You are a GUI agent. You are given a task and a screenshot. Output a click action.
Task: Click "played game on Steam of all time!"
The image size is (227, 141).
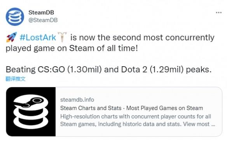tap(72, 48)
